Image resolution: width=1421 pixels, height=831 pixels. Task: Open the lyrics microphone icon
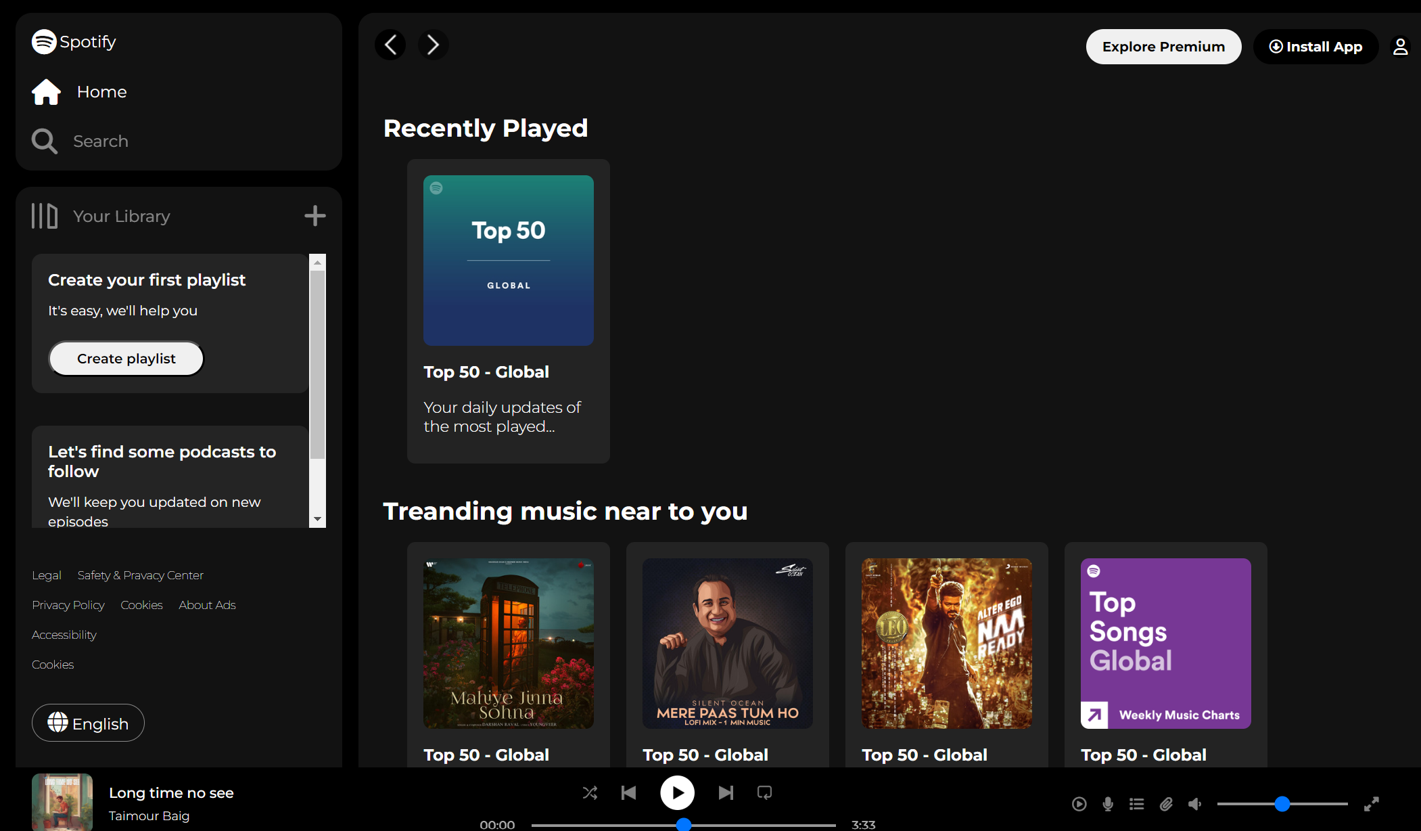(x=1108, y=804)
